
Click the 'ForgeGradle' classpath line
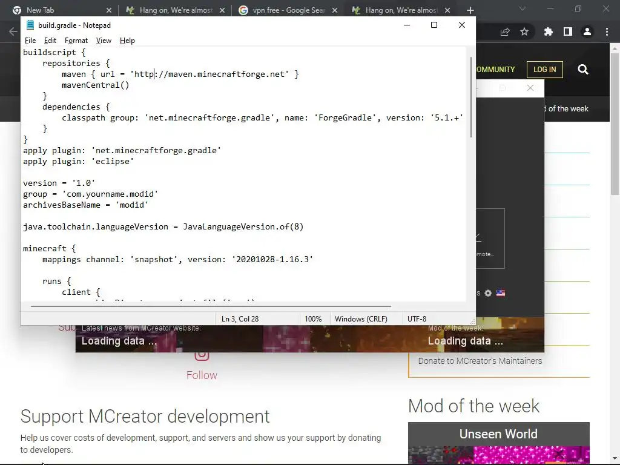[x=262, y=118]
